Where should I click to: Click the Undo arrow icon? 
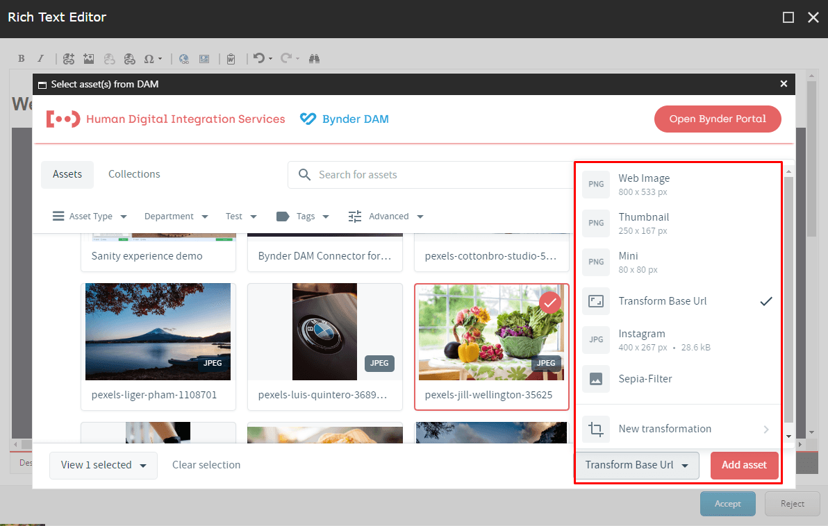pyautogui.click(x=259, y=59)
